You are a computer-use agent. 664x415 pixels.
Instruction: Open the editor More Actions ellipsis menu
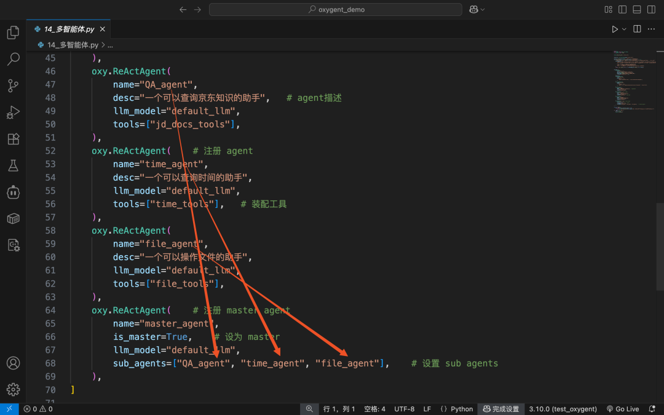tap(651, 29)
